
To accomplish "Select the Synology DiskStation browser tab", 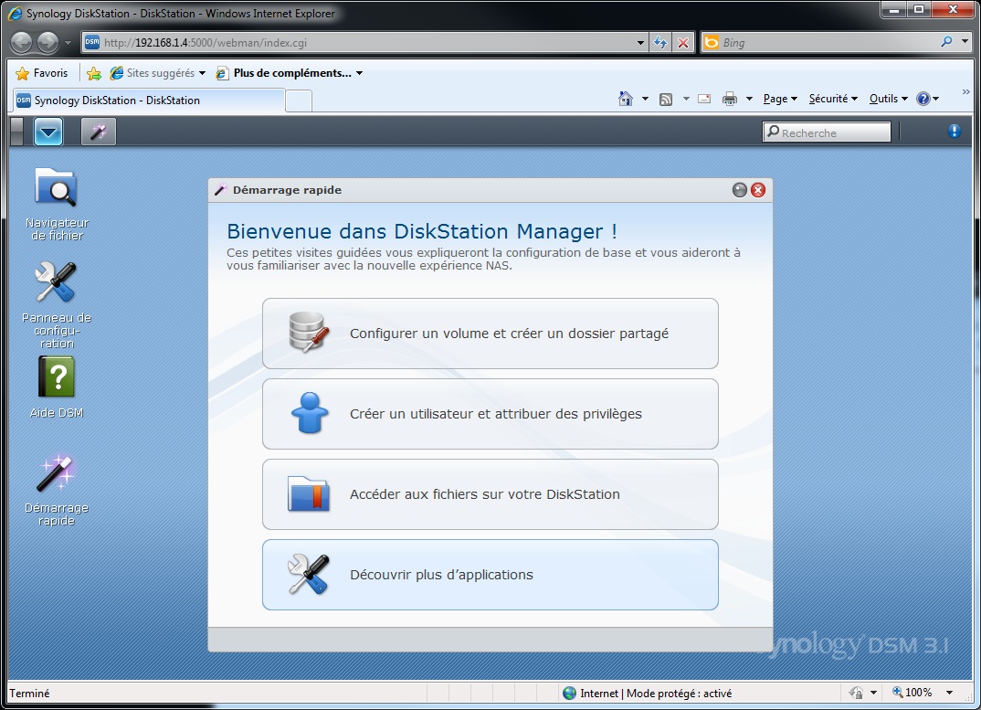I will (x=148, y=101).
